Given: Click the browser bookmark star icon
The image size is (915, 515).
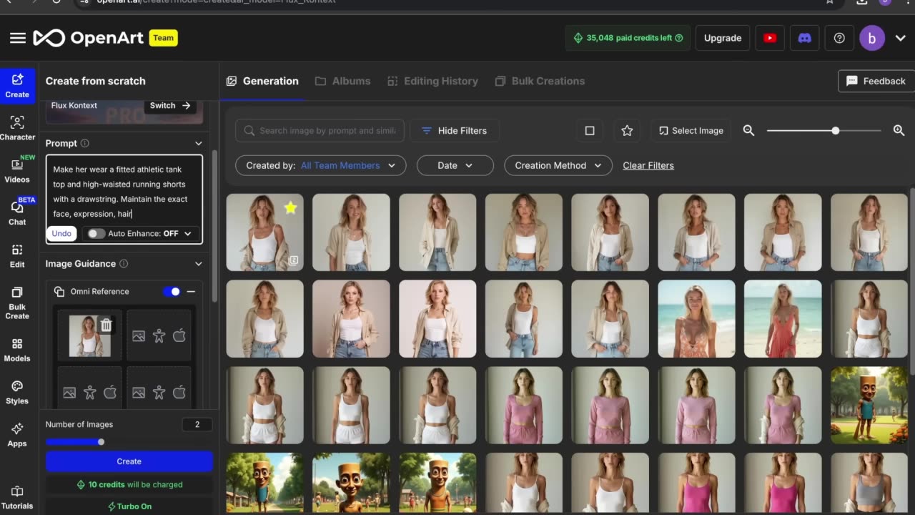Looking at the screenshot, I should 829,1.
